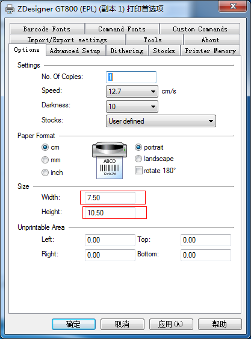Image resolution: width=251 pixels, height=339 pixels.
Task: Open the Speed dropdown
Action: tap(132, 92)
